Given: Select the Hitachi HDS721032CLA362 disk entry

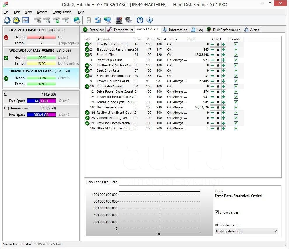Looking at the screenshot, I should [41, 77].
